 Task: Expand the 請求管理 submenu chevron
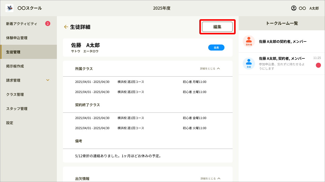(x=48, y=80)
